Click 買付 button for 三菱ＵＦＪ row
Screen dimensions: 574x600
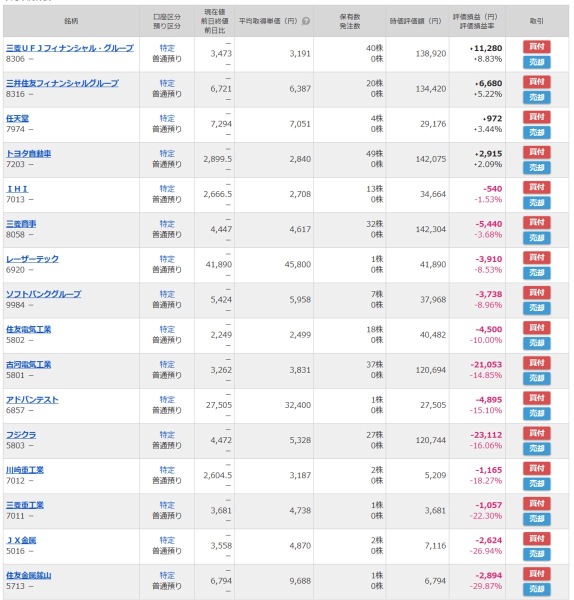537,46
